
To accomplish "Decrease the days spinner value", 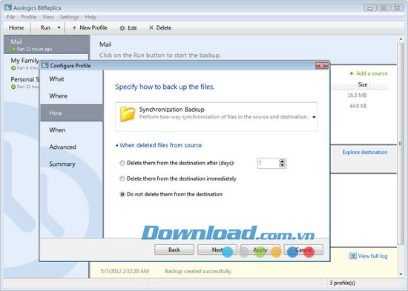I will click(x=282, y=165).
